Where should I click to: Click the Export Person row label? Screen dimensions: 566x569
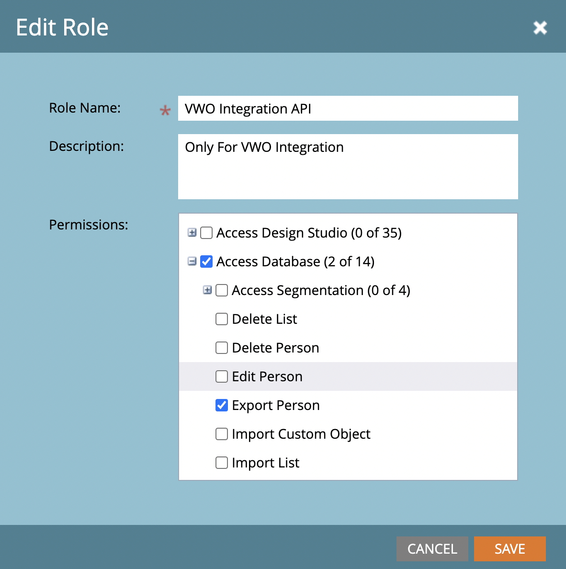[x=276, y=405]
